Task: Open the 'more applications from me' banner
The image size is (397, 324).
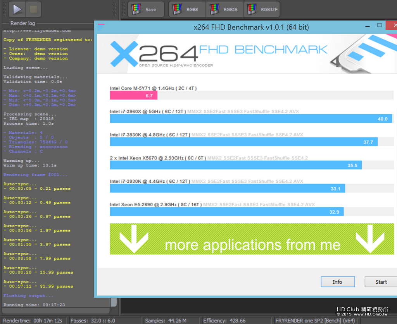Action: click(x=252, y=239)
